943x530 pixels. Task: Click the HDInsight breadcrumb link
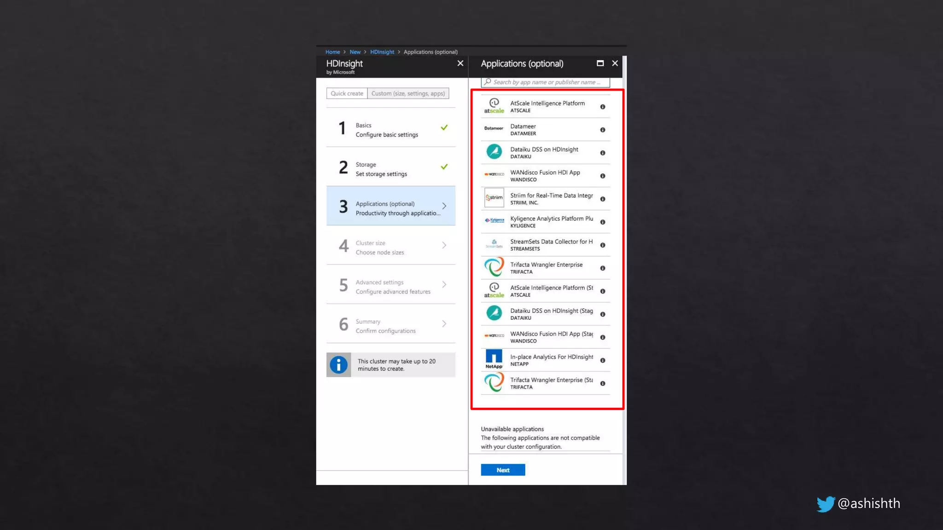click(382, 52)
